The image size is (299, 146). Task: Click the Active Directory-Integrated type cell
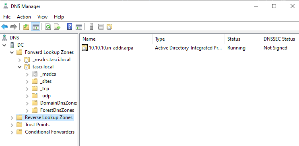(x=188, y=48)
